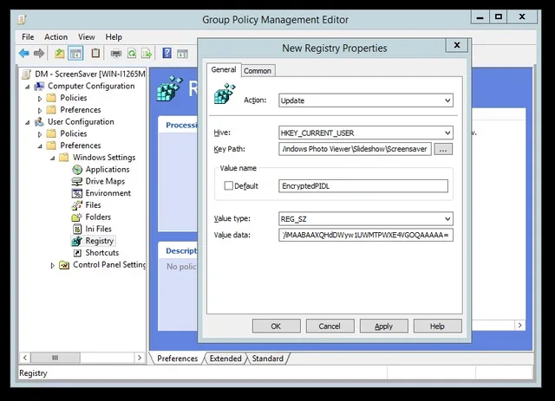Collapse the Computer Configuration node
555x401 pixels.
click(27, 87)
